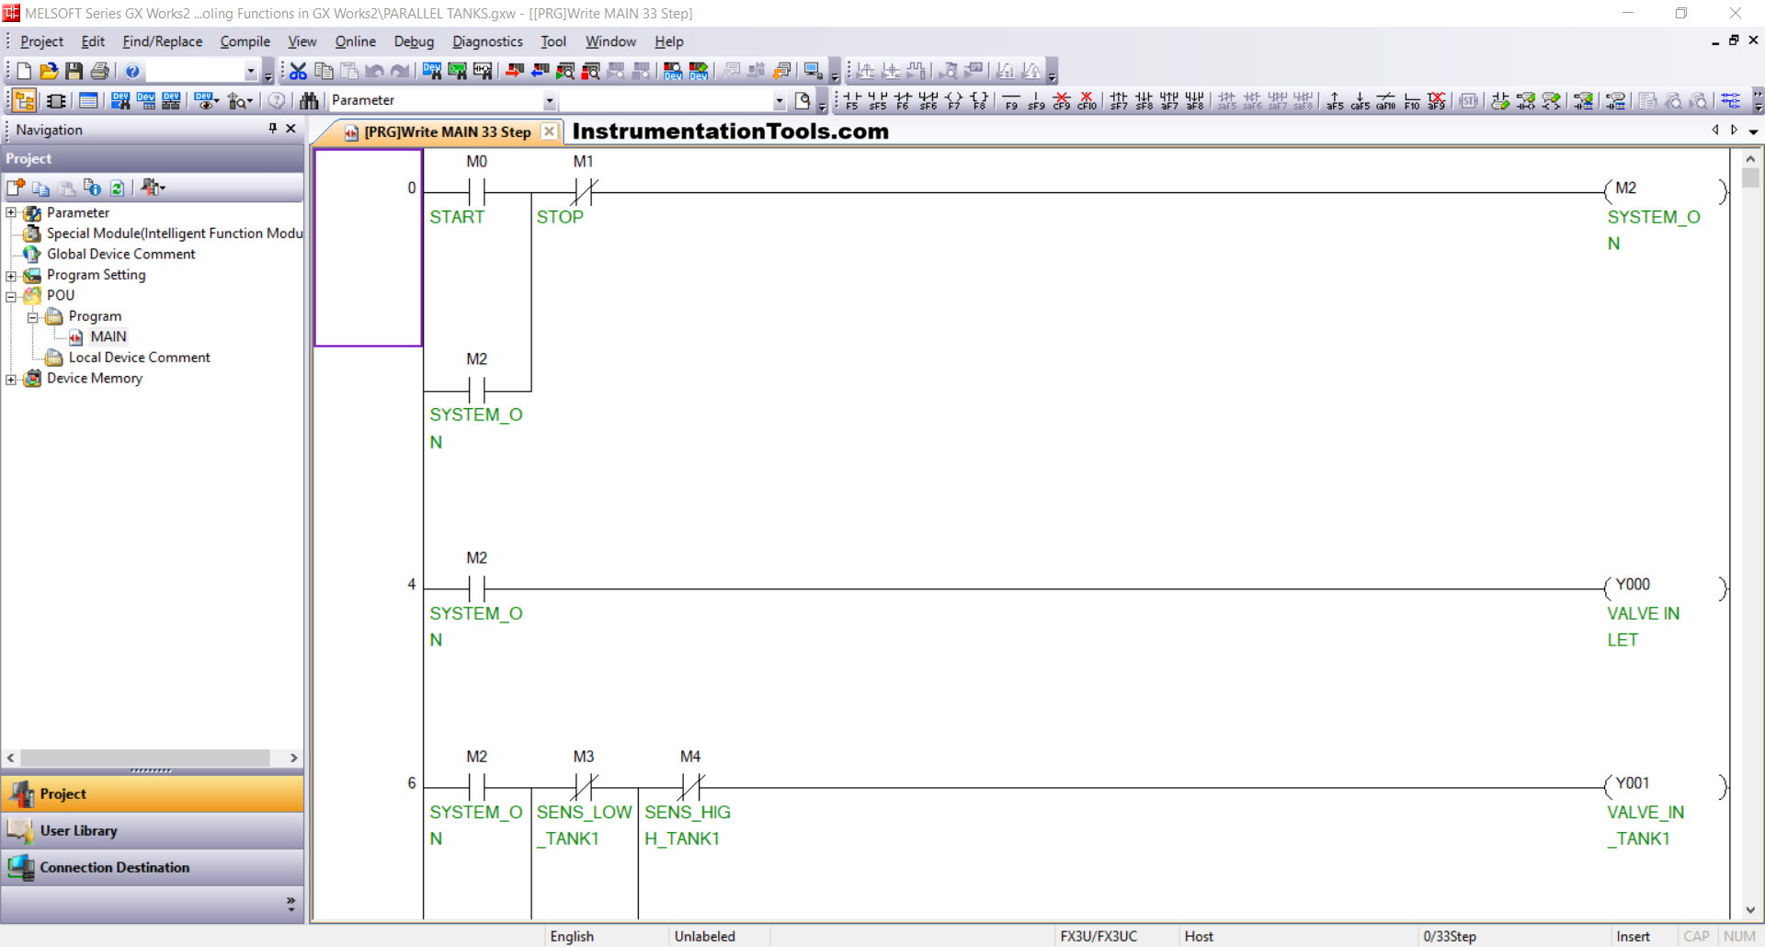This screenshot has height=947, width=1765.
Task: Open the Project menu
Action: (41, 41)
